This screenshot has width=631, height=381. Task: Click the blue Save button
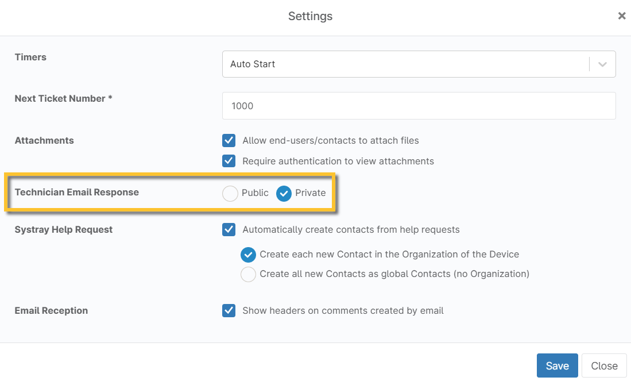[x=557, y=365]
